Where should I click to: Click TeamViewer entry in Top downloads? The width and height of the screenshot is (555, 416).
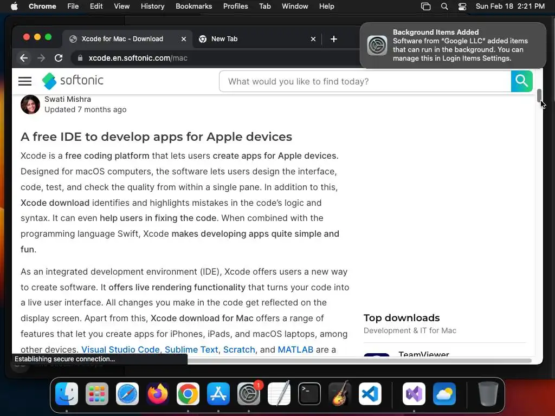coord(424,353)
